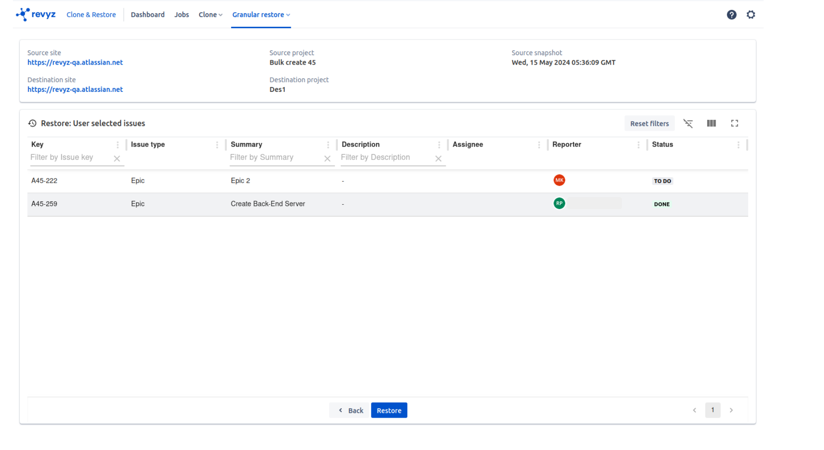Screen dimensions: 824x450
Task: Open the Jobs tab
Action: click(182, 15)
